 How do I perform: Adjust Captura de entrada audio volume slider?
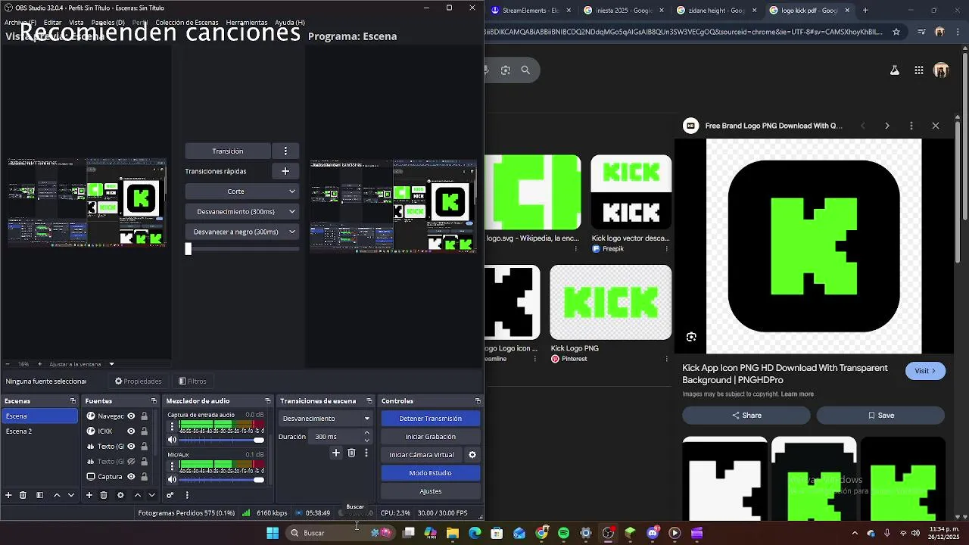pos(259,440)
